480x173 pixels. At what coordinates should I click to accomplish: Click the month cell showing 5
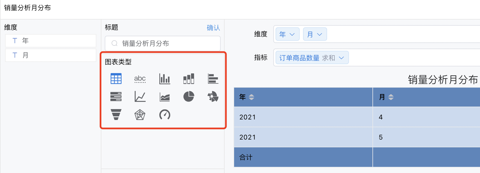click(427, 137)
